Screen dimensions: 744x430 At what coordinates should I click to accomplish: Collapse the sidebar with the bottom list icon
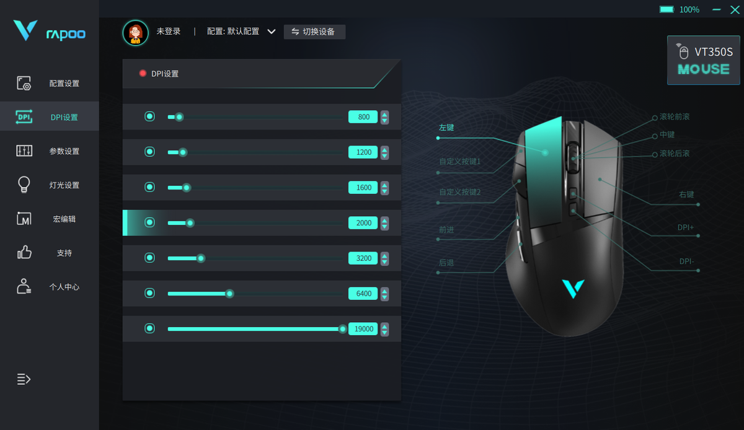(x=24, y=379)
